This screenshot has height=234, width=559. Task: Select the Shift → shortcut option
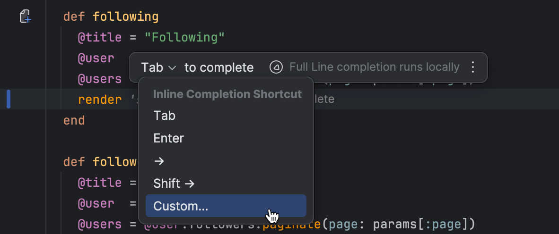(x=174, y=184)
